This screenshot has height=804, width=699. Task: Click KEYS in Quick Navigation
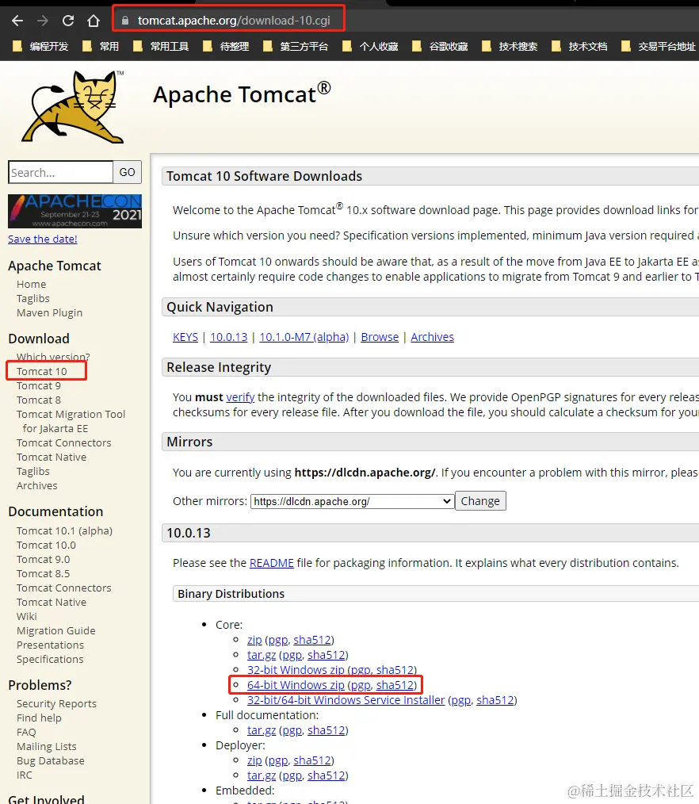coord(185,337)
